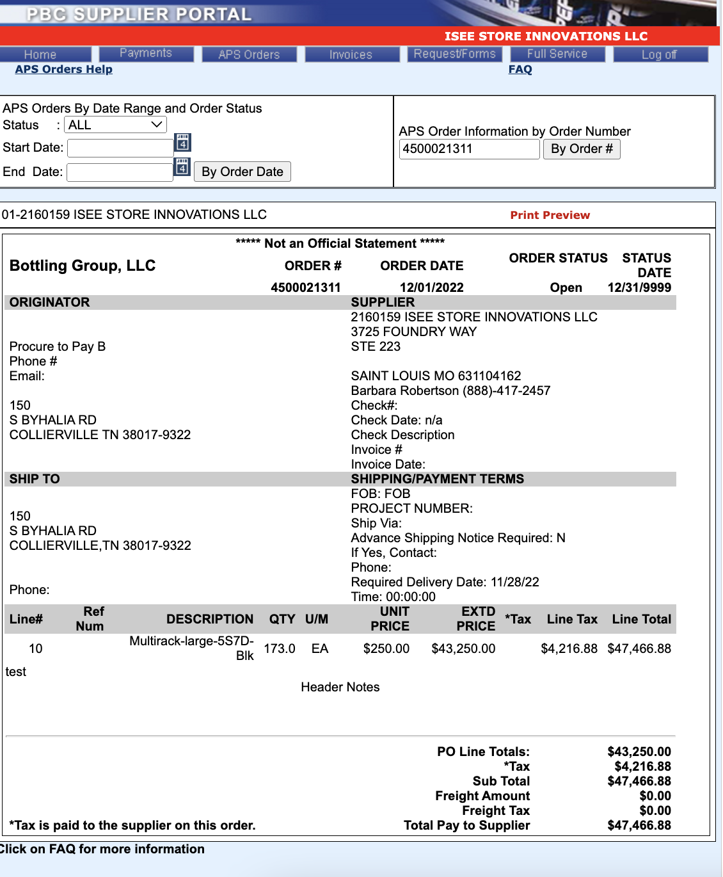Open the APS Orders Help link

(64, 69)
